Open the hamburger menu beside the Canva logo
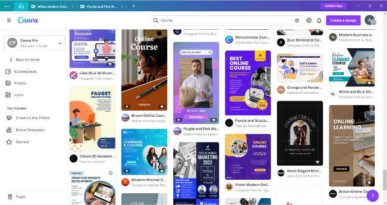 point(9,20)
